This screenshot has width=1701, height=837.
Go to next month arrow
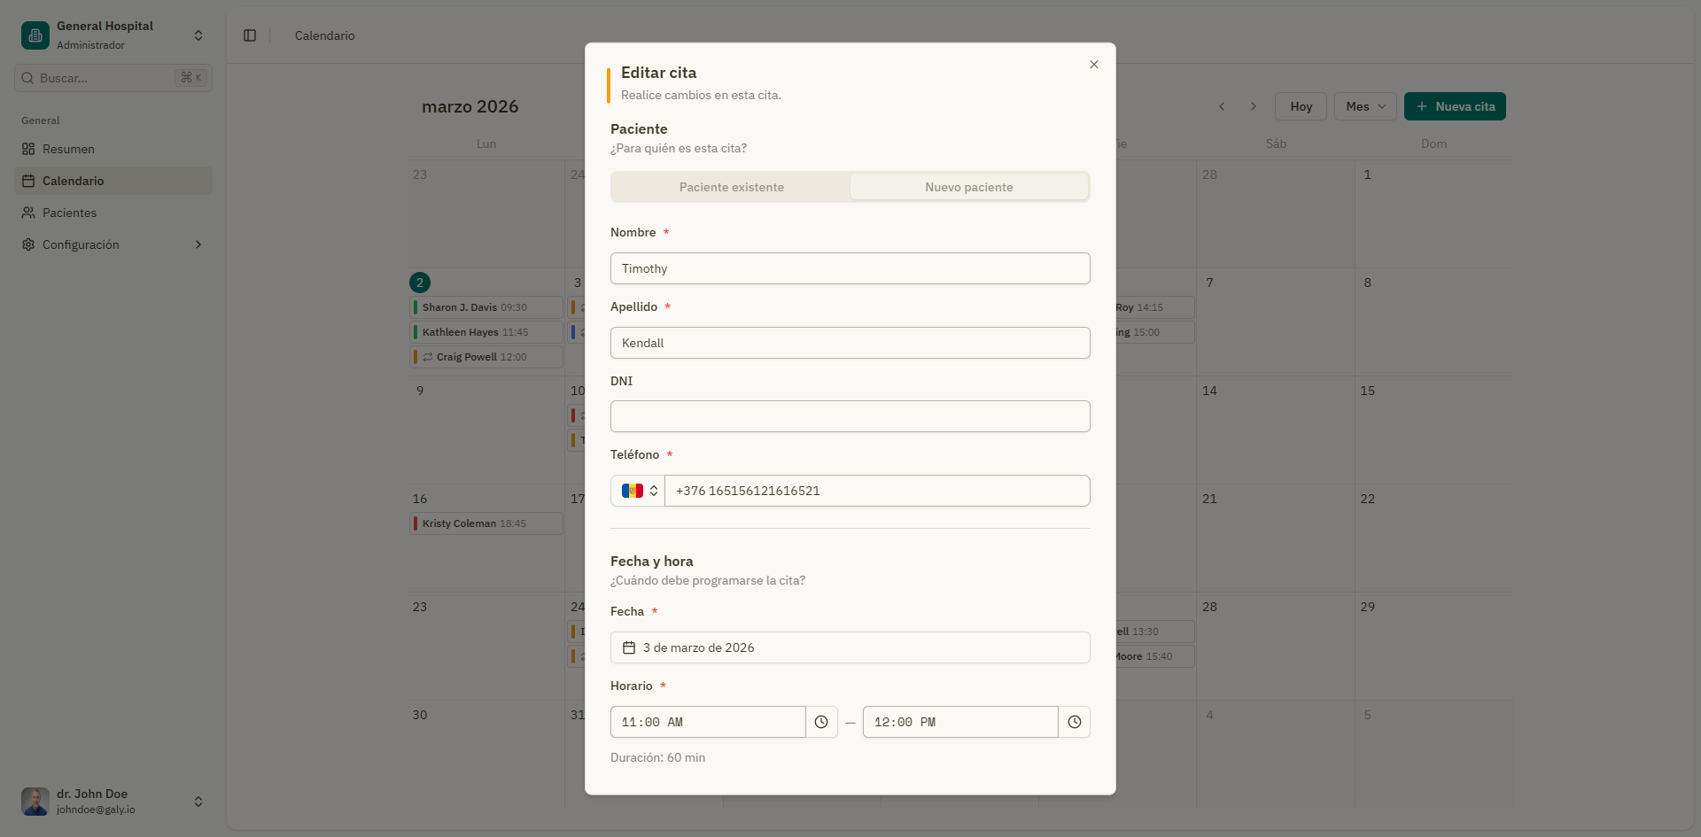tap(1253, 106)
